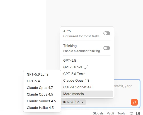Click the orange send arrow button
This screenshot has width=143, height=115.
pos(134,102)
